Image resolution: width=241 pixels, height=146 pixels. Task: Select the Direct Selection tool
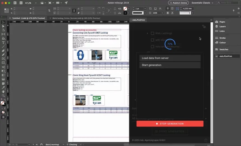coord(3,26)
